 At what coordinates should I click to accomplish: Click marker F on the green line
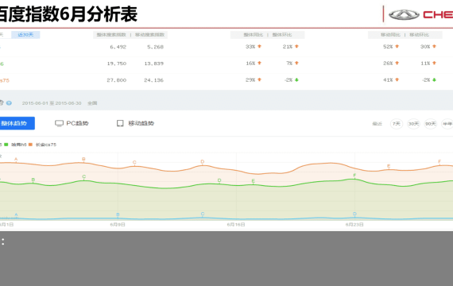tap(354, 176)
